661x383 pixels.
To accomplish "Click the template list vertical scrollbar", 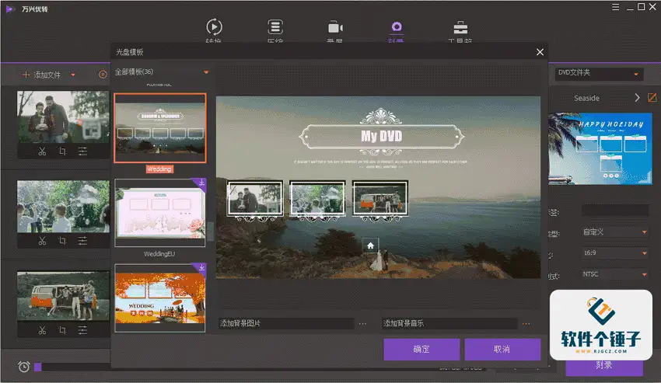I will (x=209, y=232).
